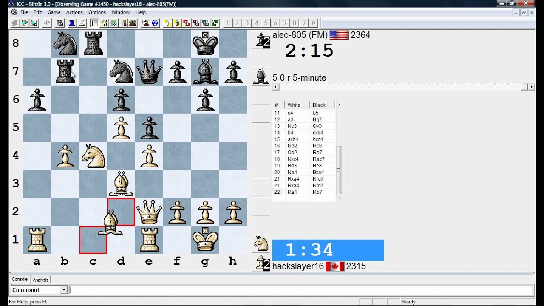Viewport: 544px width, 306px height.
Task: Click the command text input field
Action: point(301,290)
